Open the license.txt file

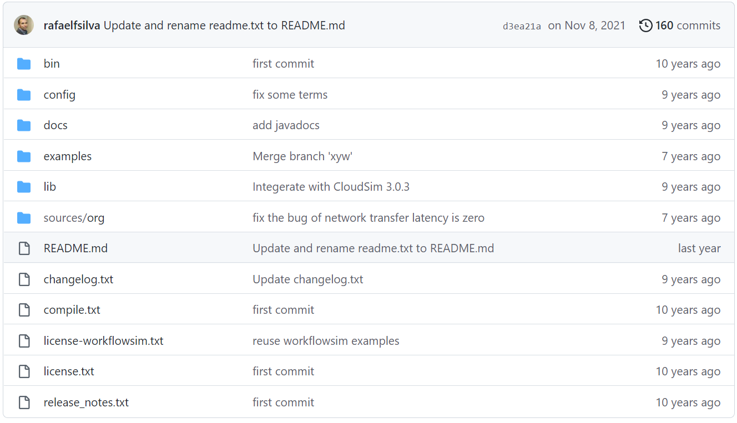click(x=69, y=371)
